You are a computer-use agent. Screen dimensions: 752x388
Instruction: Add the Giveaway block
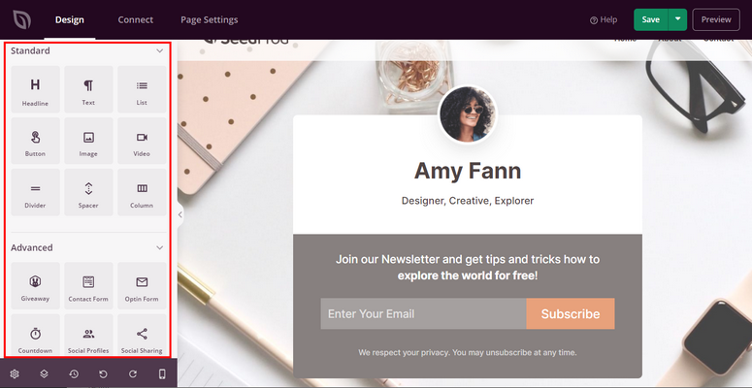[x=35, y=286]
